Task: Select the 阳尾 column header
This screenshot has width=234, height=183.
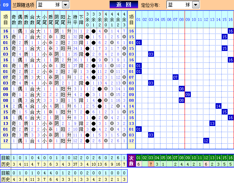Action: tap(63, 19)
